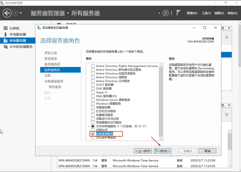Click the 仪表板 dashboard icon in sidebar
This screenshot has width=241, height=172.
6,28
